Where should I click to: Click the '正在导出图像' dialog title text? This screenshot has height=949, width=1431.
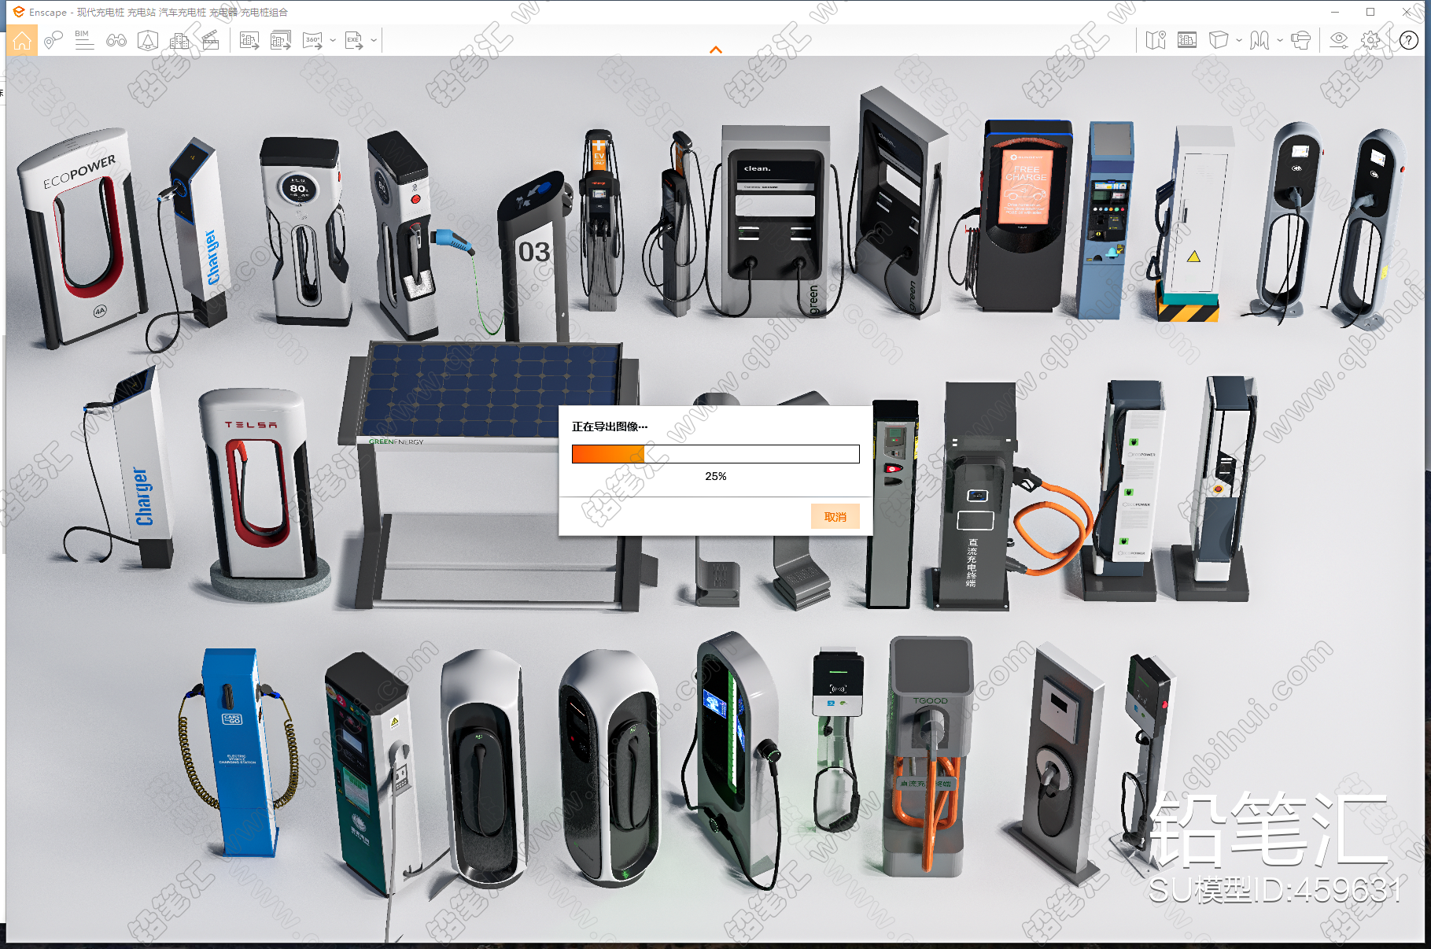[x=610, y=426]
